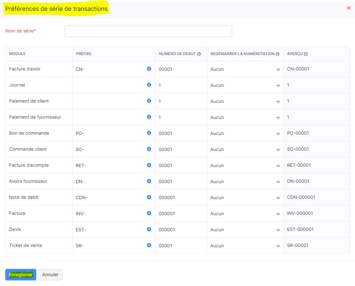Image resolution: width=355 pixels, height=286 pixels.
Task: Click plus icon in Avoirs fournisseur row
Action: [x=149, y=181]
